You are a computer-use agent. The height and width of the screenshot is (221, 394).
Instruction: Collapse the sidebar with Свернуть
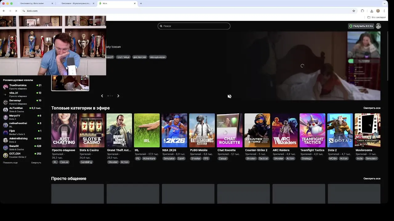tap(36, 163)
